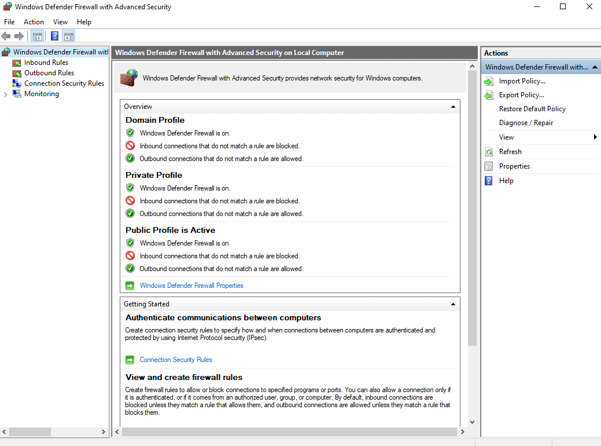Expand the Monitoring tree node

(x=5, y=93)
